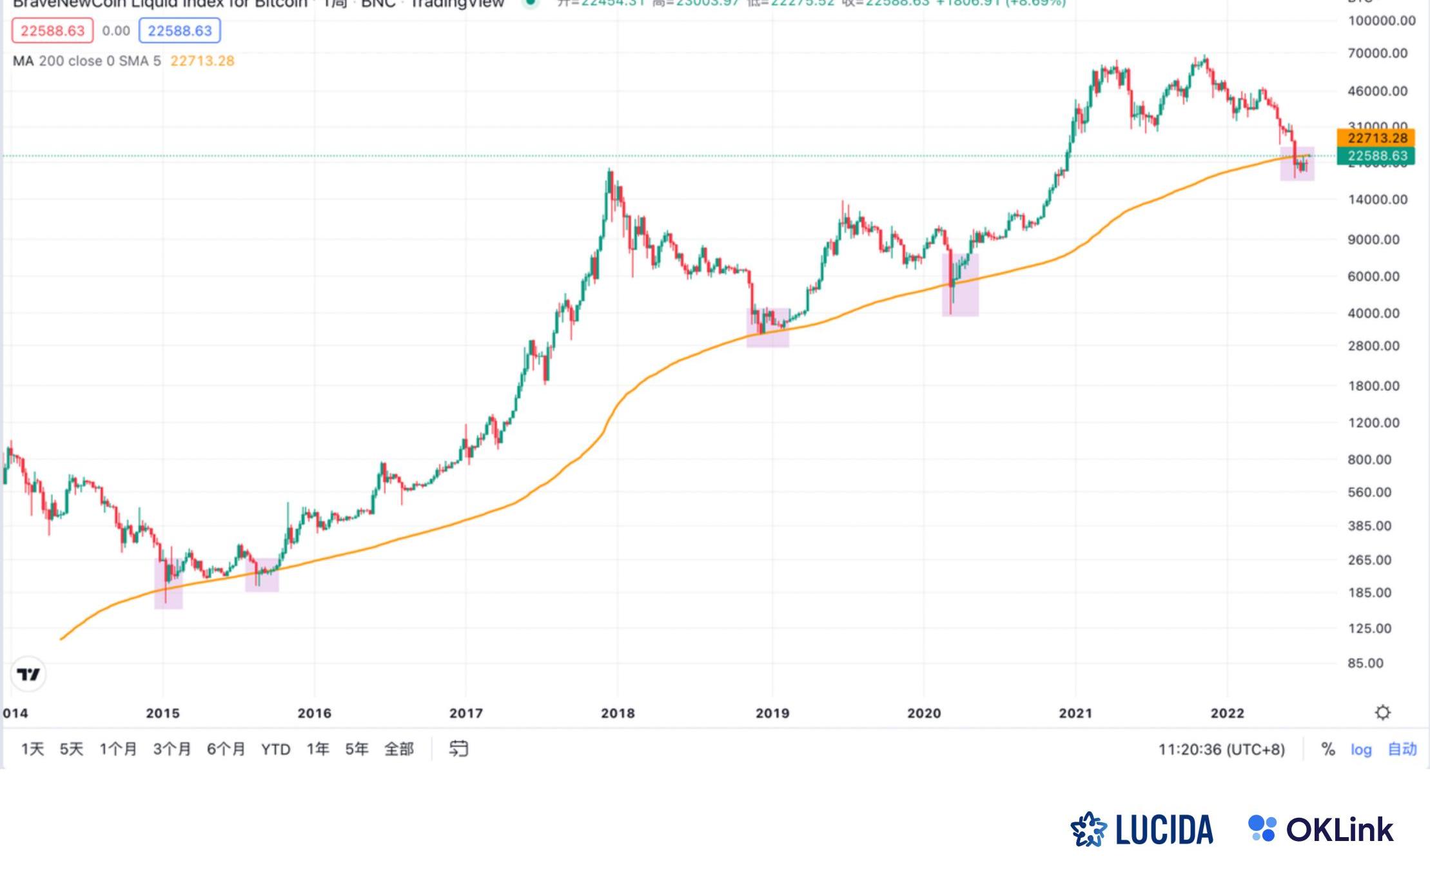Click the green market status dot
This screenshot has height=870, width=1430.
click(530, 3)
